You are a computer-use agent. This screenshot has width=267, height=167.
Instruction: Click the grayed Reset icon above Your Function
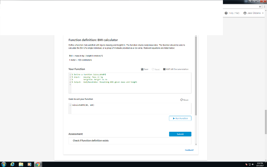(153, 69)
